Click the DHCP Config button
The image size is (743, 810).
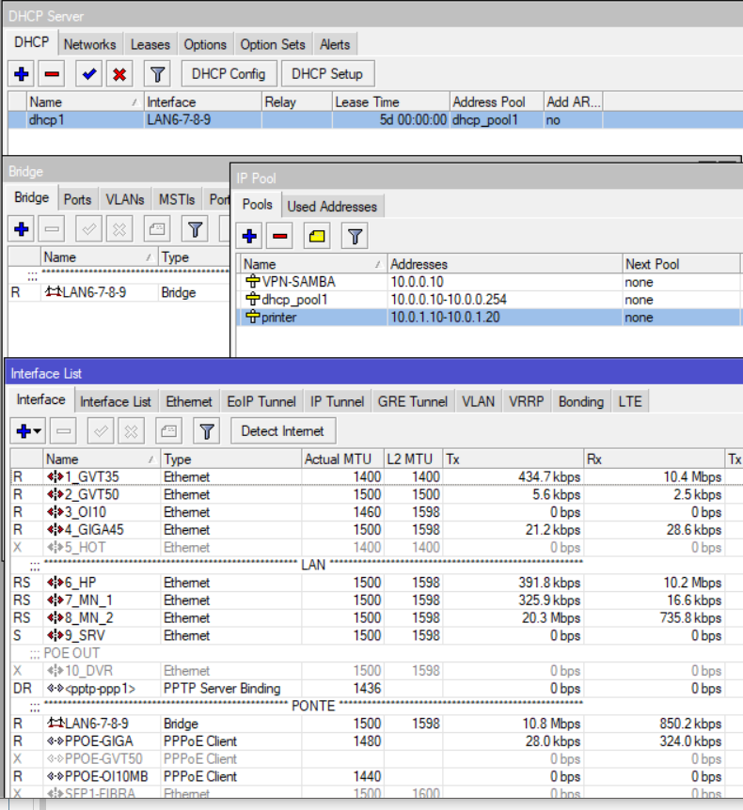[x=229, y=74]
